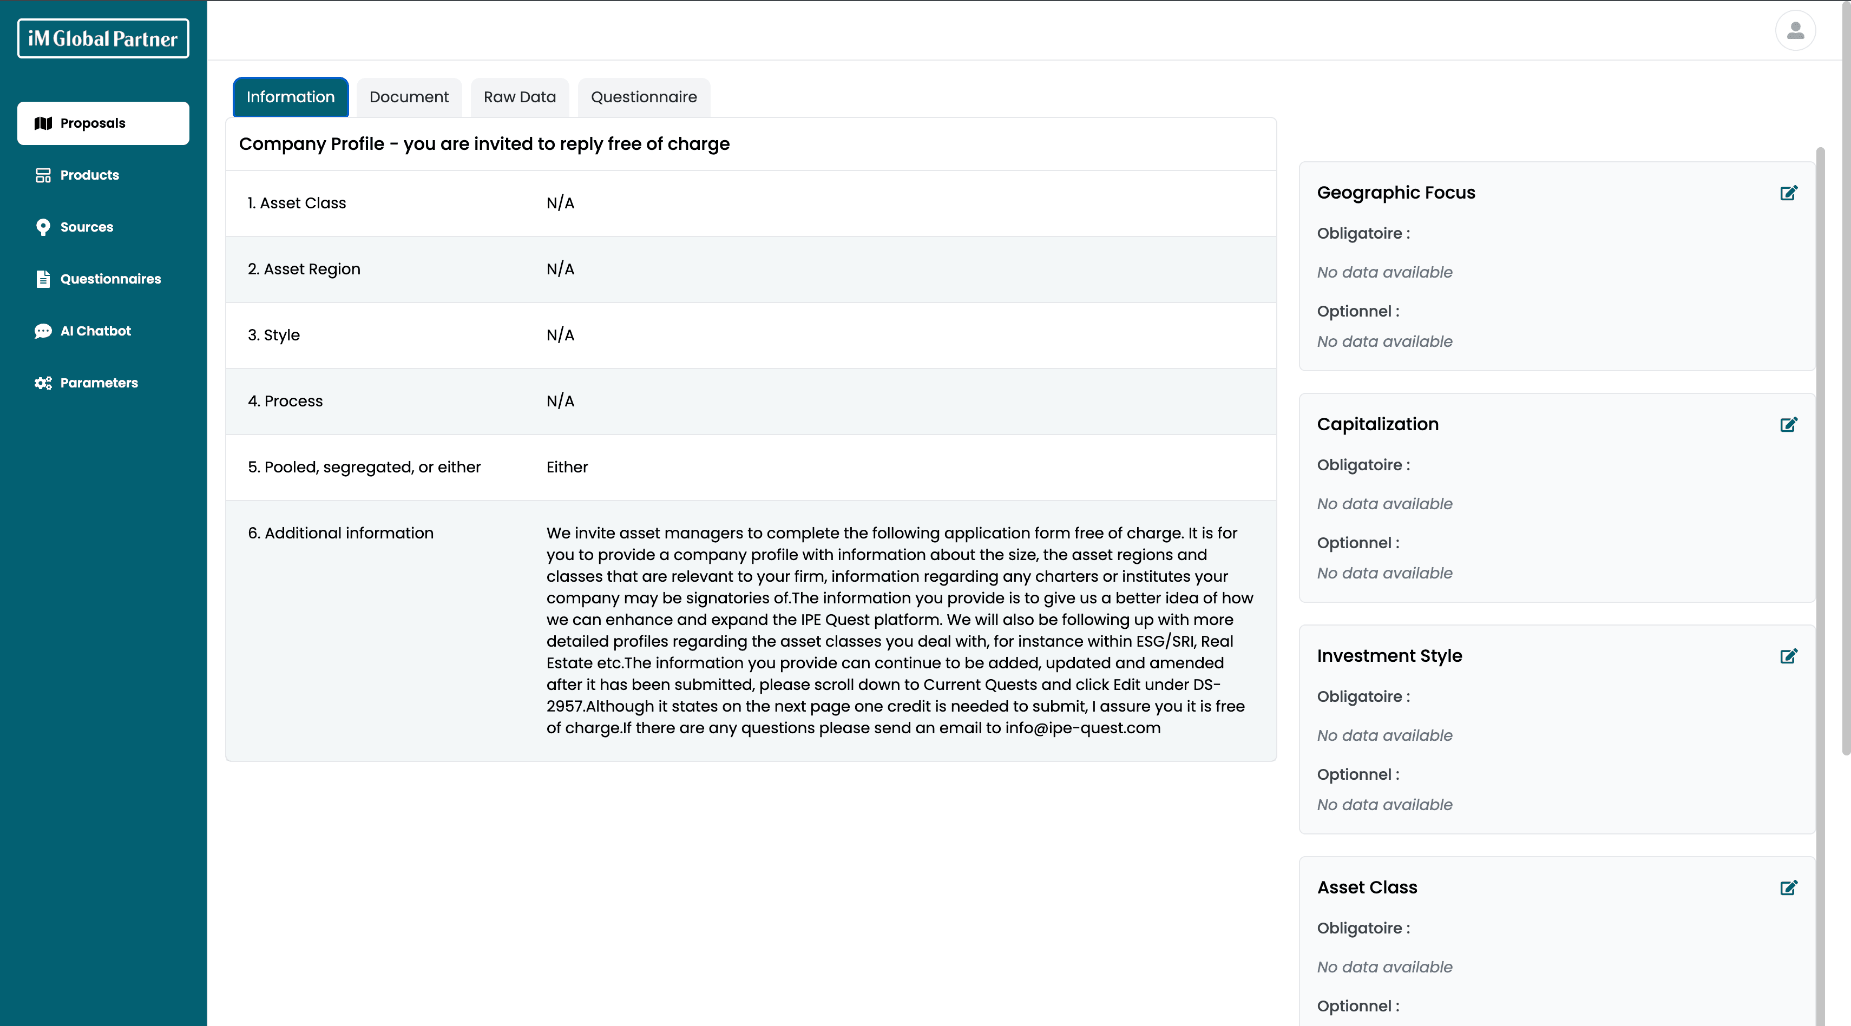Open the Parameters sidebar label
1851x1026 pixels.
[99, 383]
